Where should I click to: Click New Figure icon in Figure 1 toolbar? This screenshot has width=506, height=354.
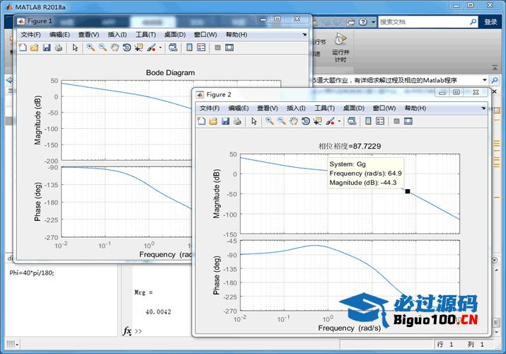pos(23,47)
